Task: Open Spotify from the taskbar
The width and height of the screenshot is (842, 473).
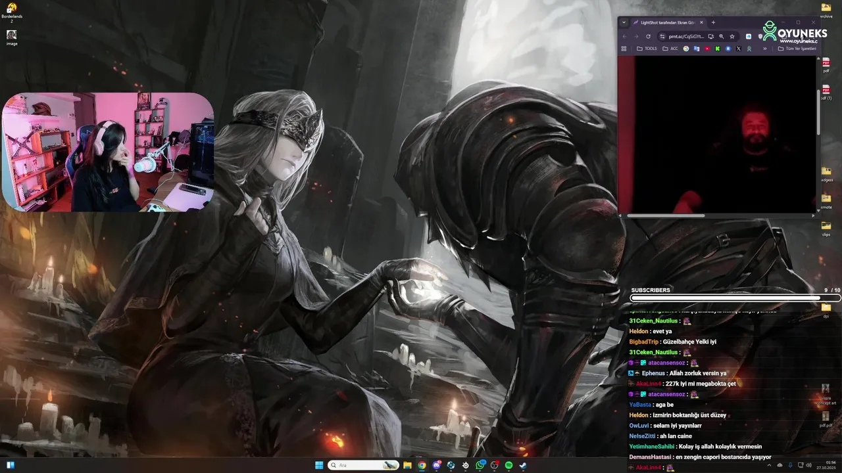Action: pyautogui.click(x=509, y=465)
